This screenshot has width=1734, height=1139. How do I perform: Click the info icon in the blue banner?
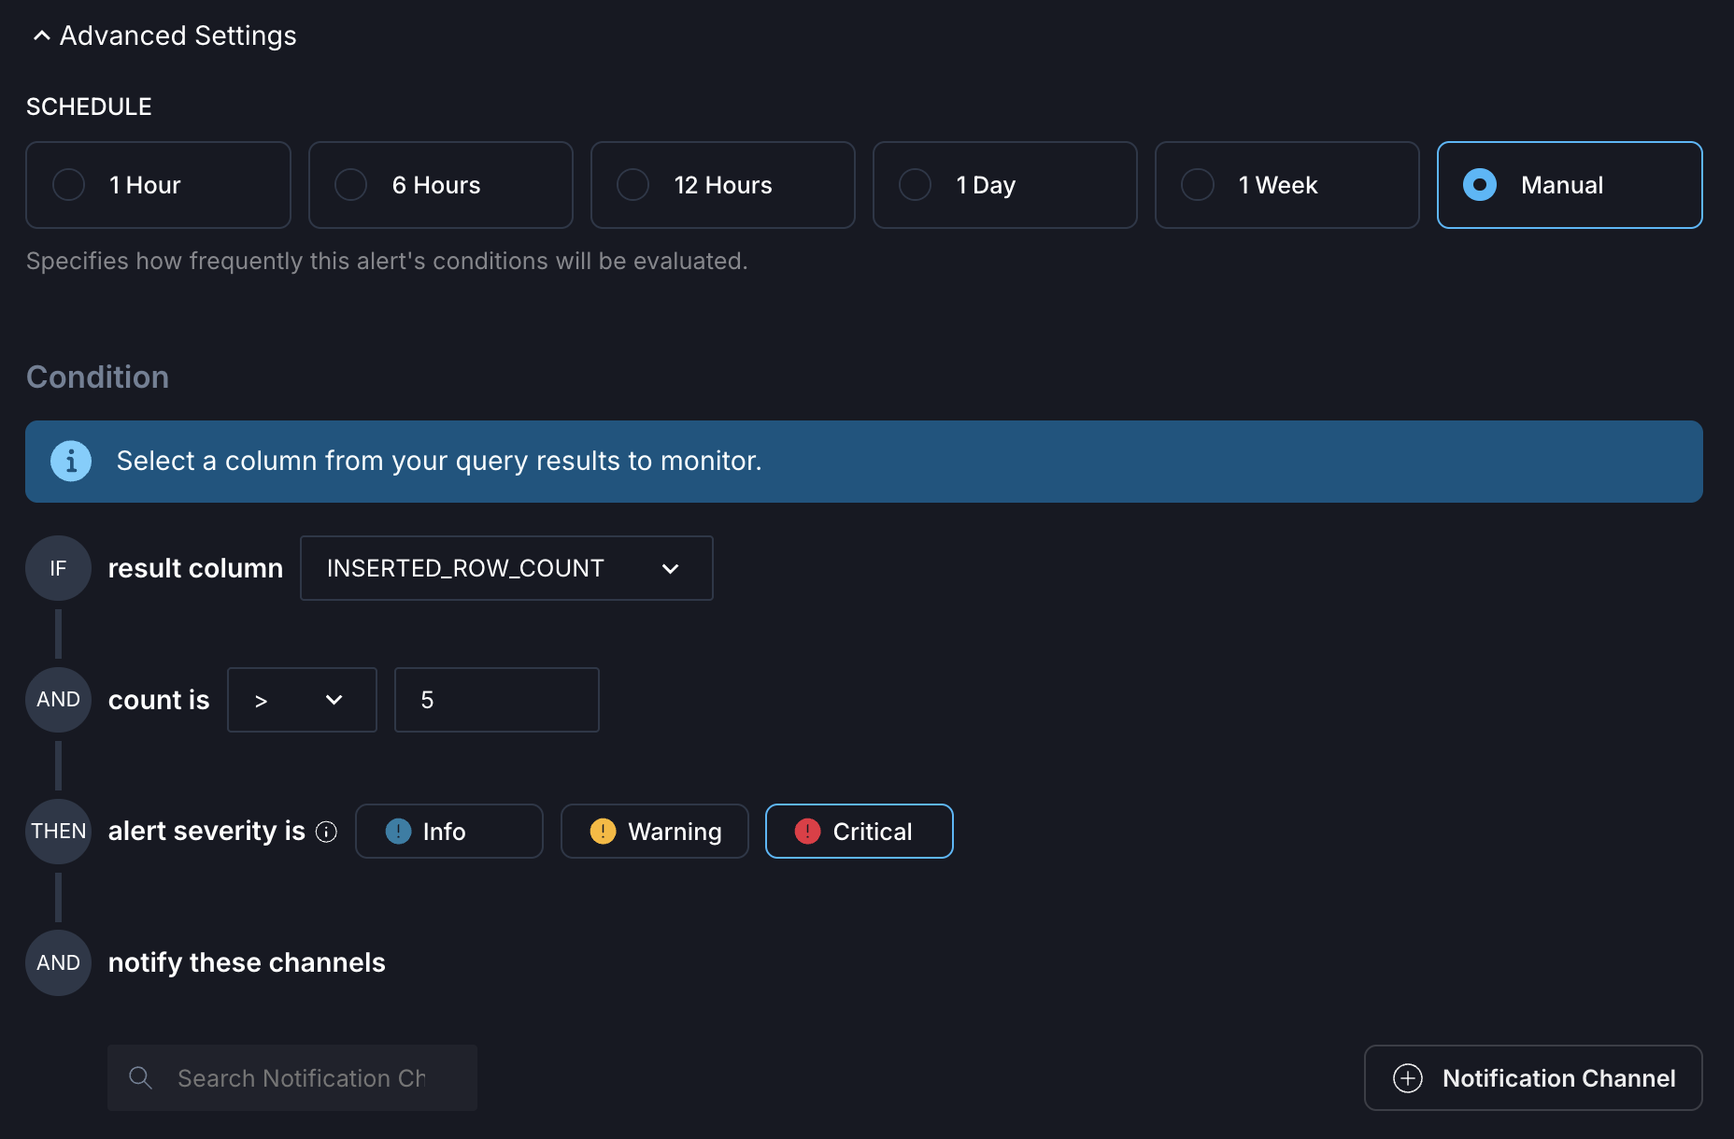pos(71,461)
